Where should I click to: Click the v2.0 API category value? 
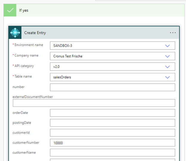point(57,67)
